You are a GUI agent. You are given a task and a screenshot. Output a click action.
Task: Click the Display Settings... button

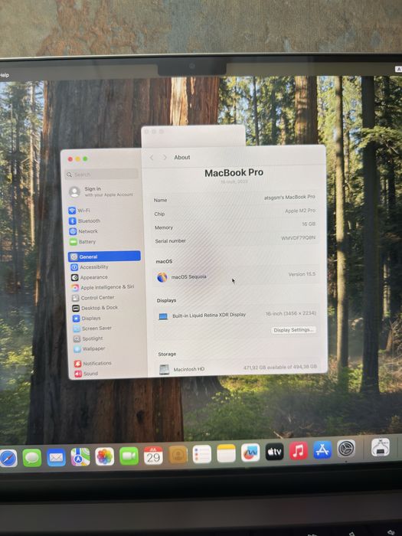(x=293, y=330)
